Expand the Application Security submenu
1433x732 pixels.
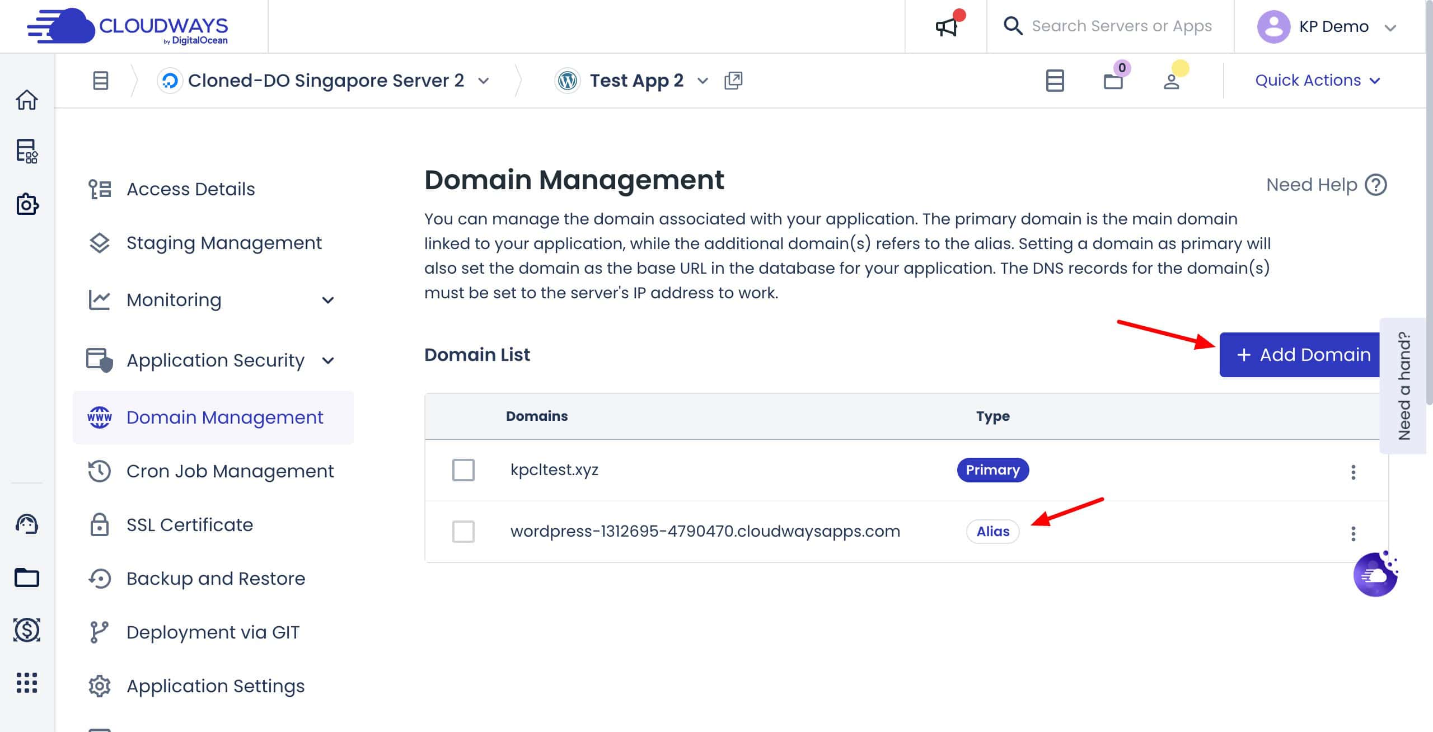point(328,360)
